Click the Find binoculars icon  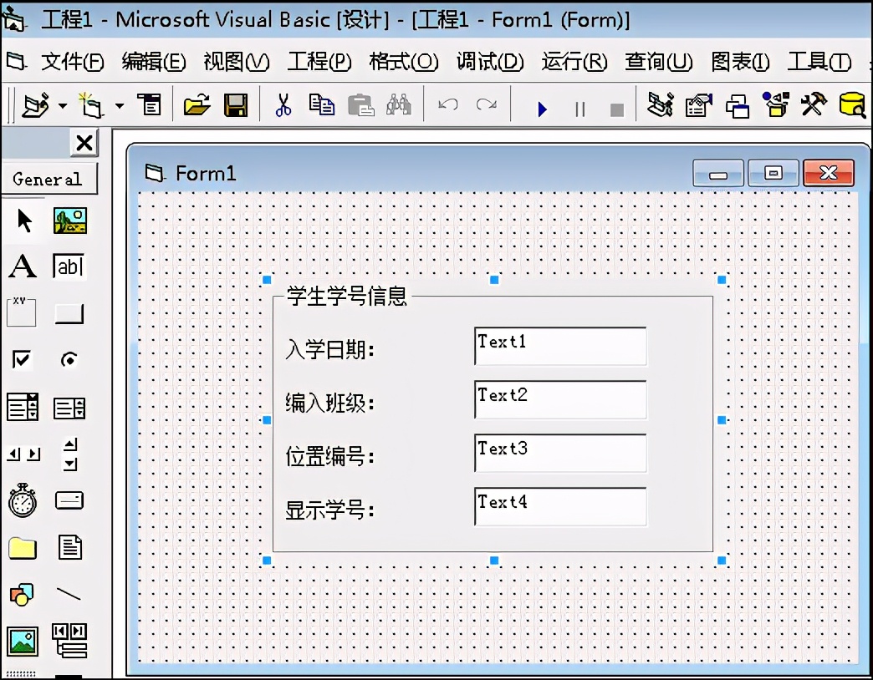(x=399, y=104)
